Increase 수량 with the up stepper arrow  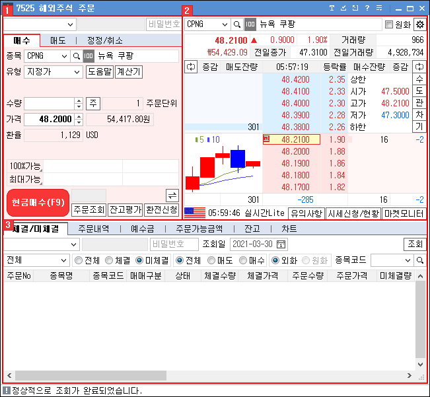point(79,100)
